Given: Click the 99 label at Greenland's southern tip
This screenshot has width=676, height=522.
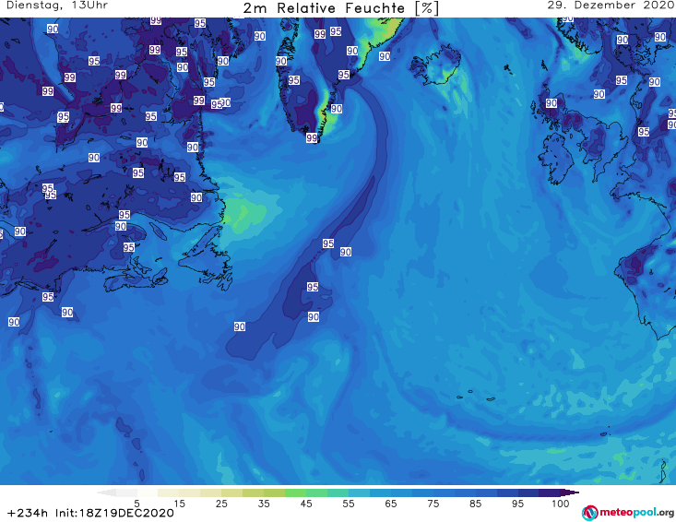Looking at the screenshot, I should click(312, 138).
